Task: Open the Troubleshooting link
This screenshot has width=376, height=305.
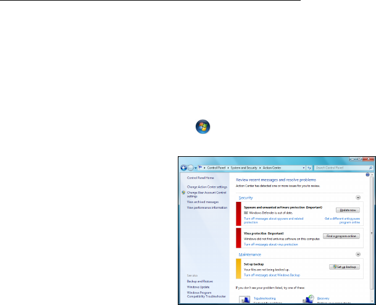Action: (264, 299)
